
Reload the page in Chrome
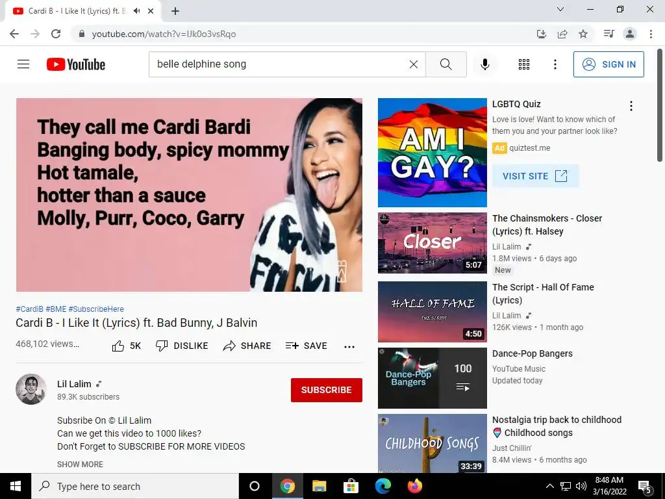56,34
